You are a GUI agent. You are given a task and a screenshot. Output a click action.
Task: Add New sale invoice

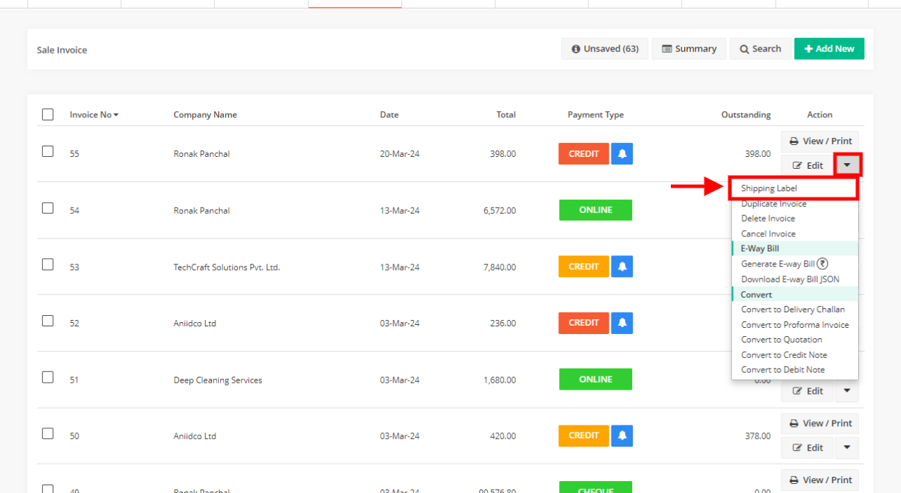pyautogui.click(x=828, y=49)
